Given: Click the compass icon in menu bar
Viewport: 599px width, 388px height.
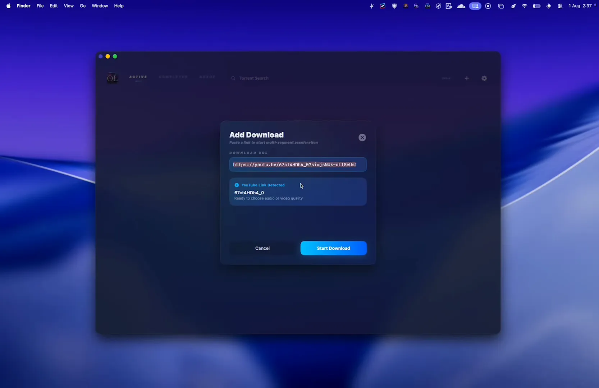Looking at the screenshot, I should click(x=438, y=6).
